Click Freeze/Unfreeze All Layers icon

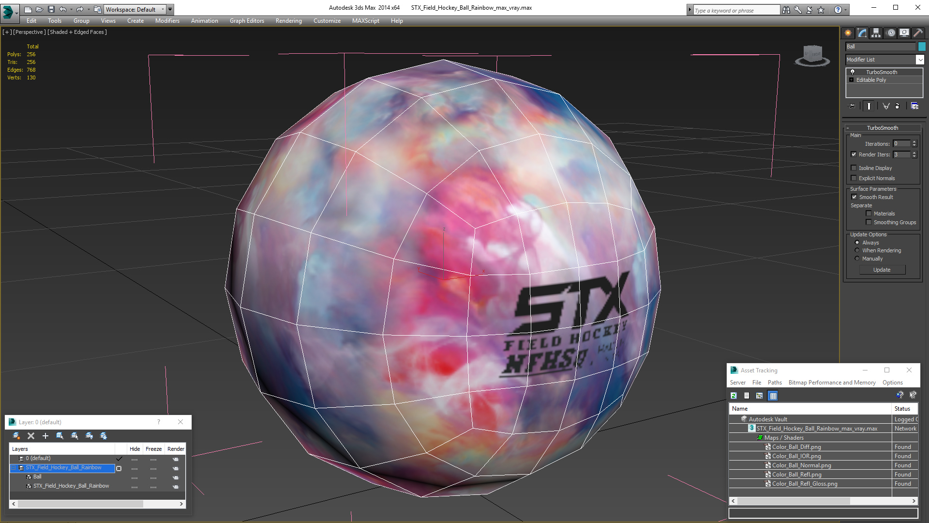[104, 436]
